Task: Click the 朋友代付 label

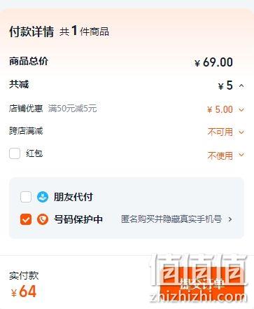Action: tap(73, 197)
